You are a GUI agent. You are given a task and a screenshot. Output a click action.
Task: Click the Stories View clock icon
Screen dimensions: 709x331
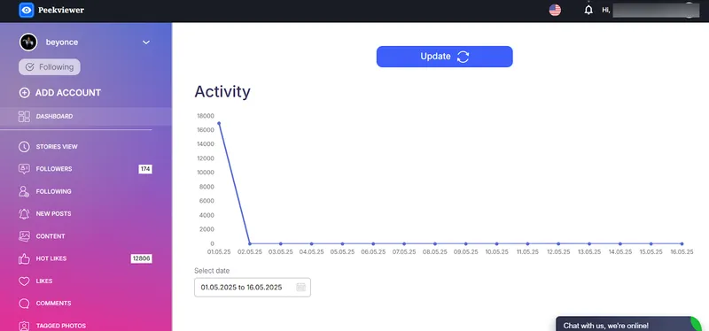pyautogui.click(x=24, y=147)
